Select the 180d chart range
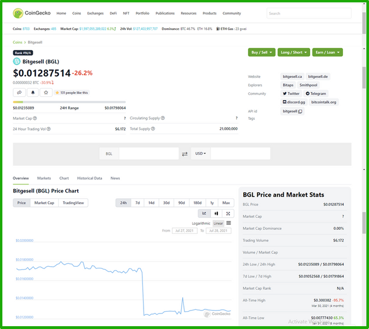The width and height of the screenshot is (369, 329). click(197, 203)
